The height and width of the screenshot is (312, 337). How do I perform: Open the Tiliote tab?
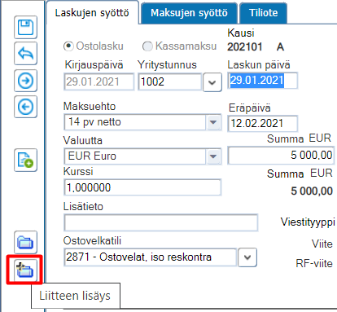tap(263, 13)
